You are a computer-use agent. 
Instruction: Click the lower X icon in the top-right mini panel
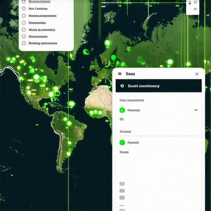click(195, 9)
